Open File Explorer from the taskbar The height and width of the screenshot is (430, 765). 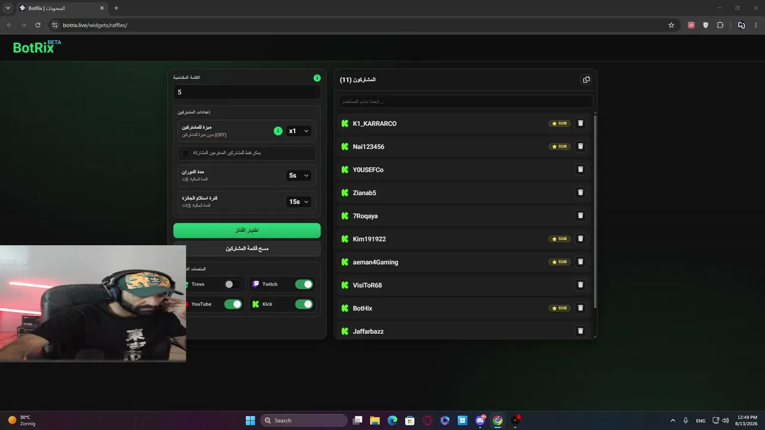click(375, 420)
